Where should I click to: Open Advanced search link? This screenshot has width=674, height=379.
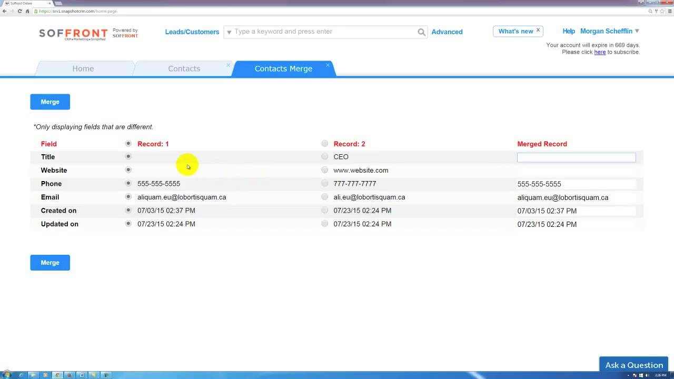coord(447,32)
